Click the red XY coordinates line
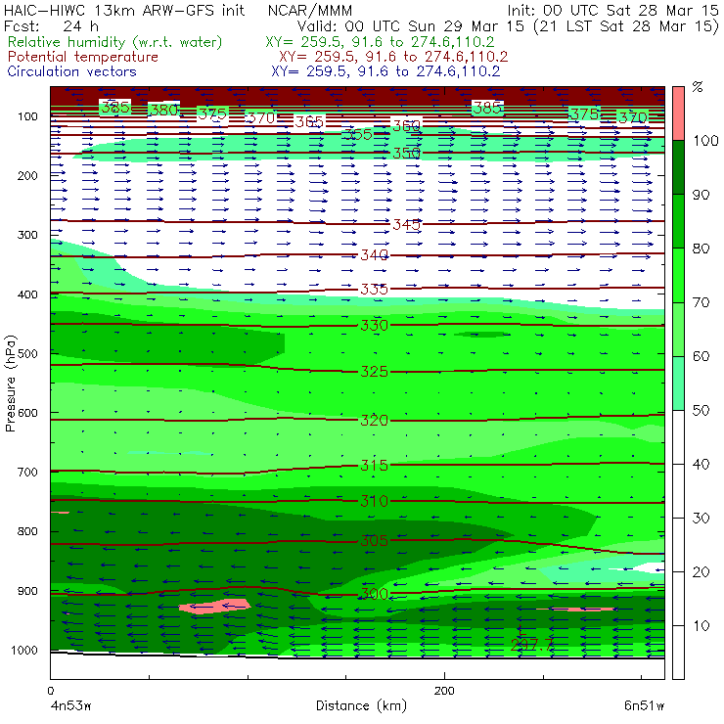This screenshot has height=724, width=724. click(x=393, y=57)
